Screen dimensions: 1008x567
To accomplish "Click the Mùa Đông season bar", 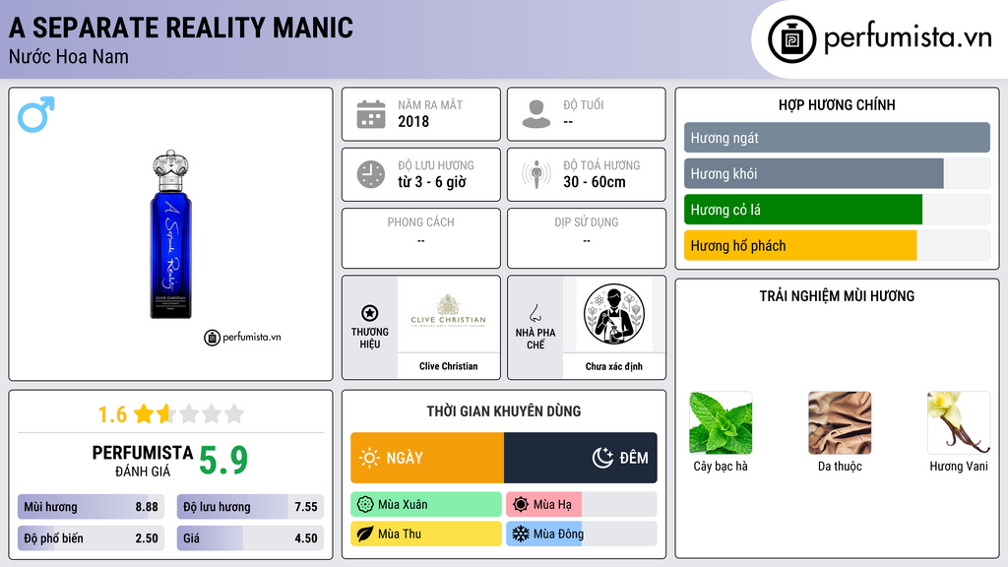I will click(582, 534).
